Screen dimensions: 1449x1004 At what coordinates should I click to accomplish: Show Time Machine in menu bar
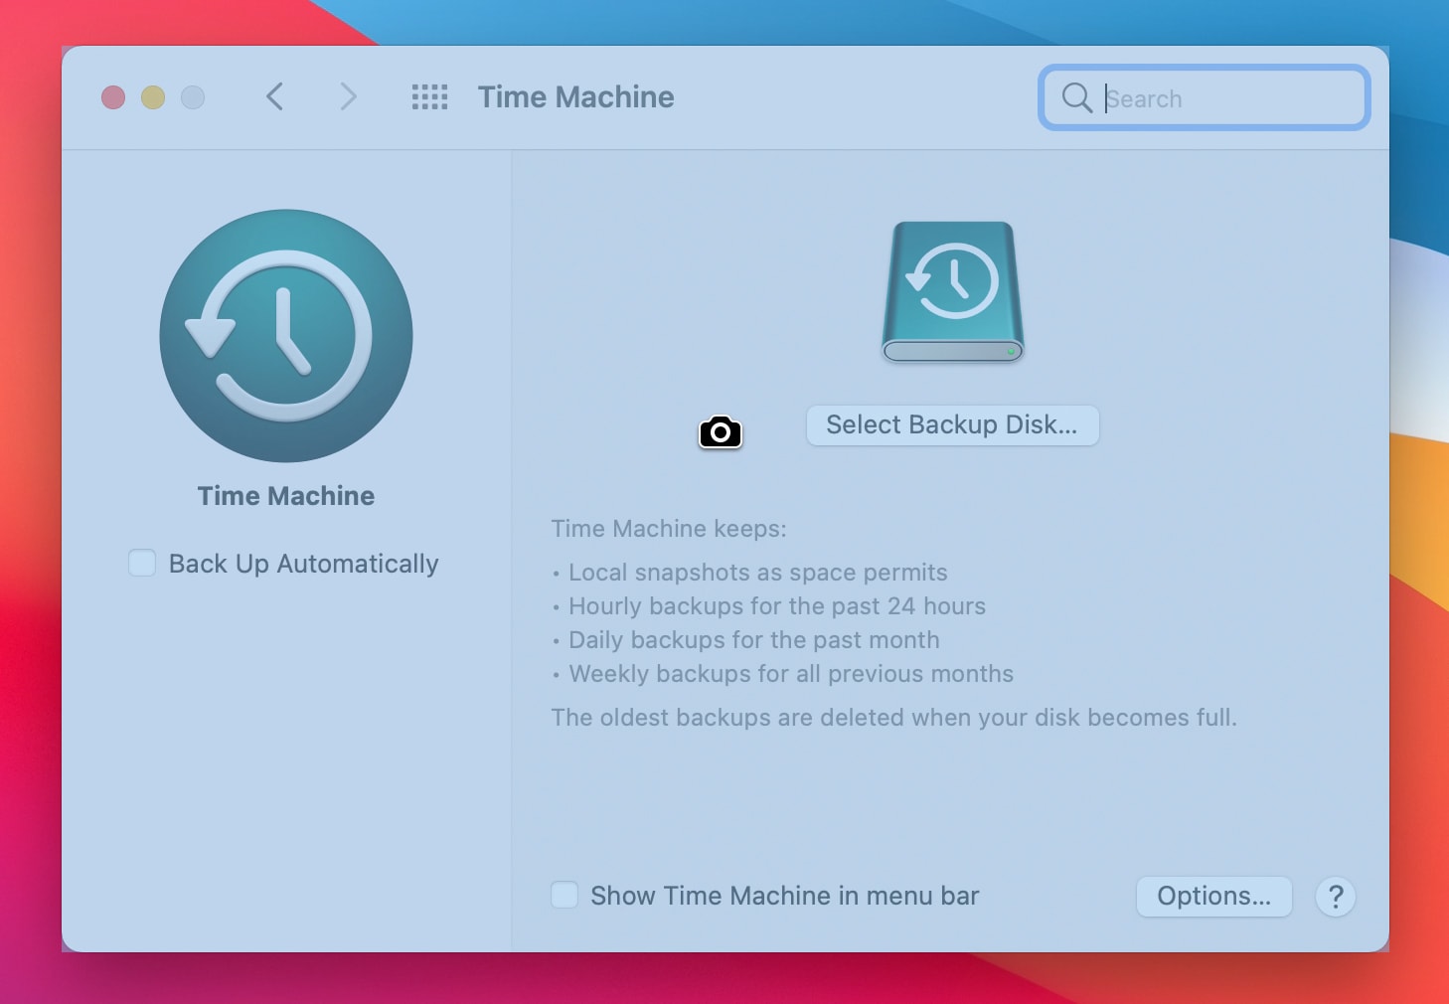564,895
